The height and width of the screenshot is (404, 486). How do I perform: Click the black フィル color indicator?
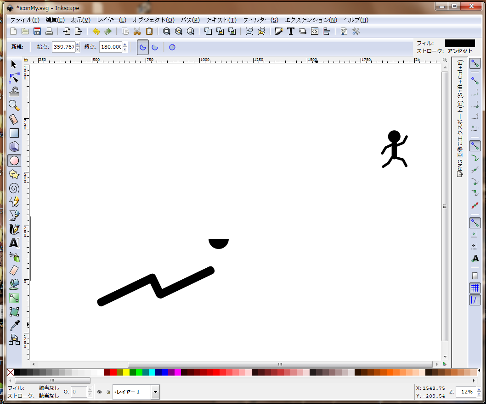click(x=460, y=43)
